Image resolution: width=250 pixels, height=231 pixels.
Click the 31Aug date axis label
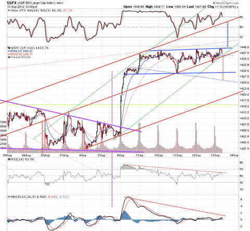(64, 155)
